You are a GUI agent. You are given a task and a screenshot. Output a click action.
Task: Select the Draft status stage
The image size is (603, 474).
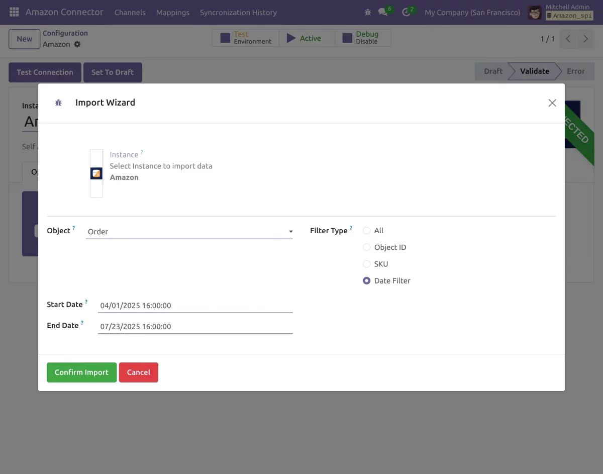[493, 71]
